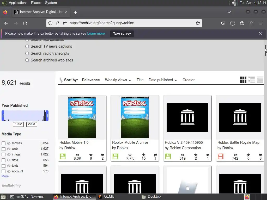Check the data media type checkbox
Image resolution: width=267 pixels, height=200 pixels.
coord(4,160)
